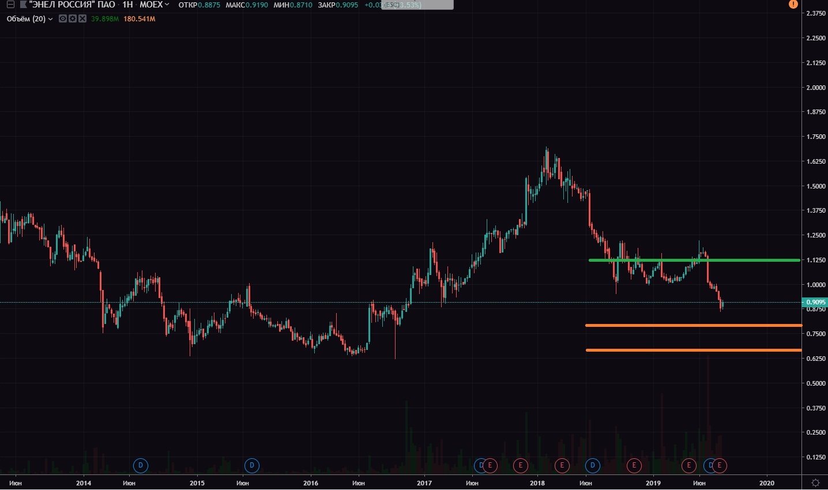Click the ЭНЕЛ РОССИЯ ПАО symbol title

pyautogui.click(x=72, y=5)
